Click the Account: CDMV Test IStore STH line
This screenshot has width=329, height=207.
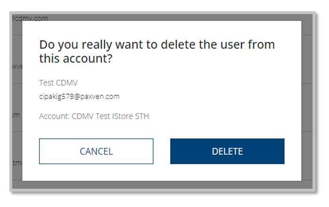tap(94, 116)
